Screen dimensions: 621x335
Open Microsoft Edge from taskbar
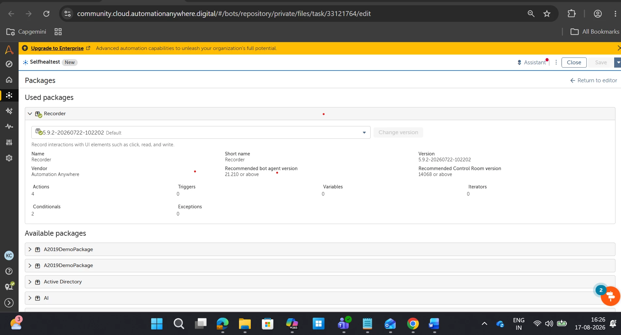(x=223, y=324)
